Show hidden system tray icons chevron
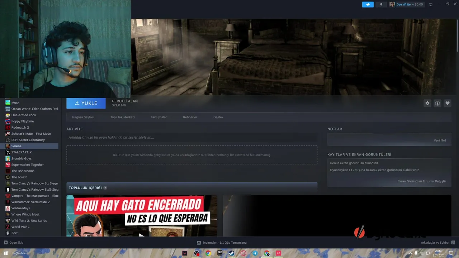 click(x=410, y=253)
